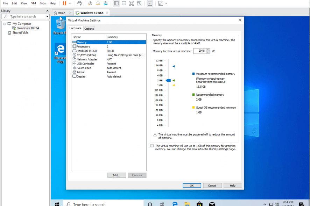Screen dimensions: 310x206
Task: Open the stretch display dropdown arrow
Action: tap(166, 3)
